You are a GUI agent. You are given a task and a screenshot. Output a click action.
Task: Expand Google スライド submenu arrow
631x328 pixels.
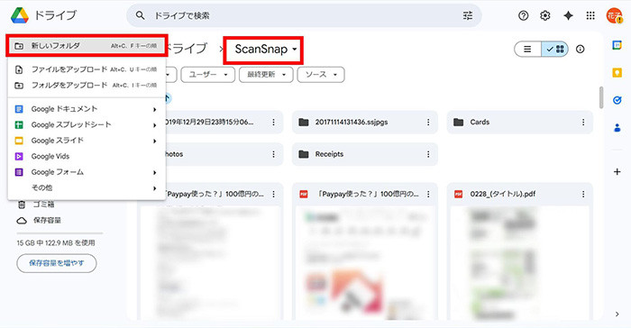(x=154, y=141)
